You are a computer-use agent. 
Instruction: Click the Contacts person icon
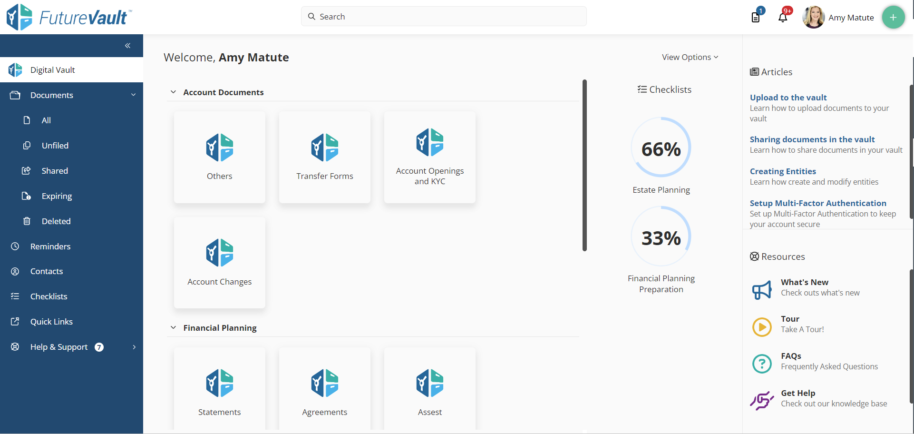pos(15,271)
